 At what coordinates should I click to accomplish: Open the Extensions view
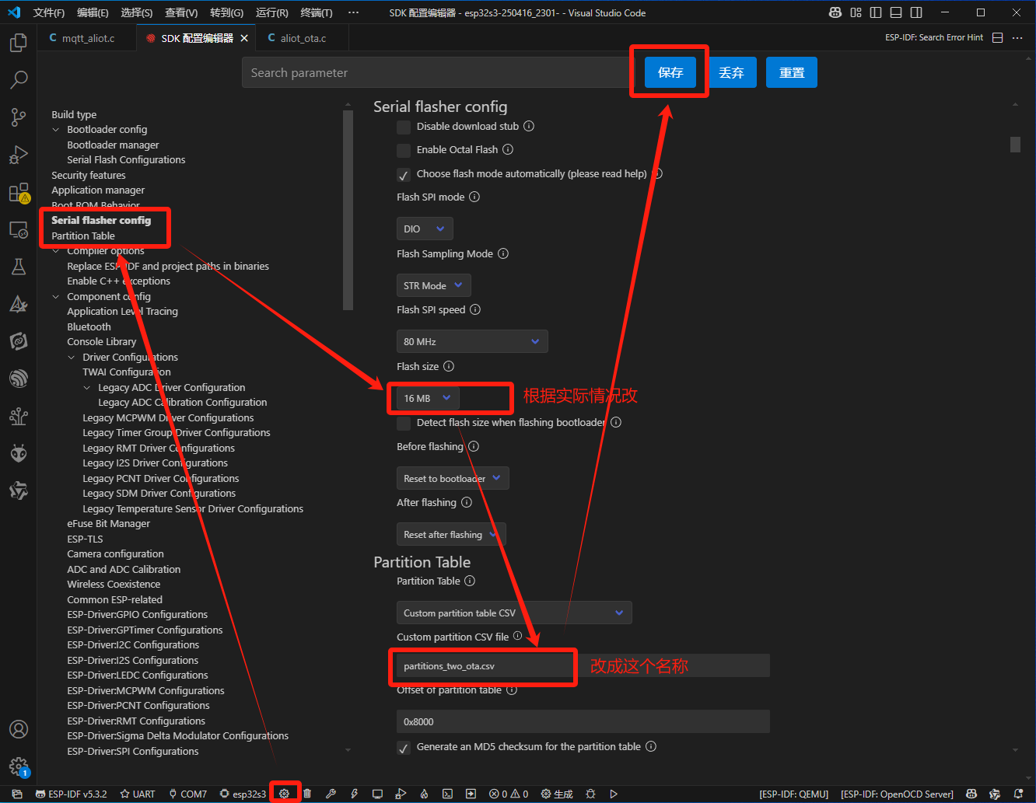coord(19,192)
